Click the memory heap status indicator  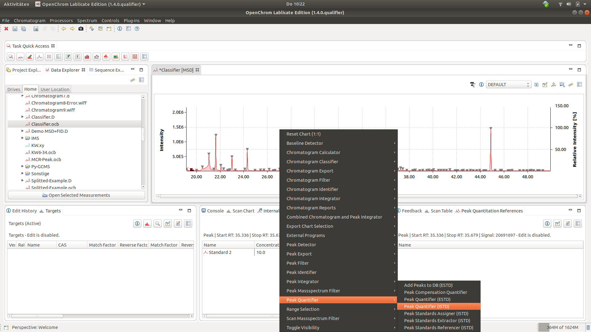[562, 327]
